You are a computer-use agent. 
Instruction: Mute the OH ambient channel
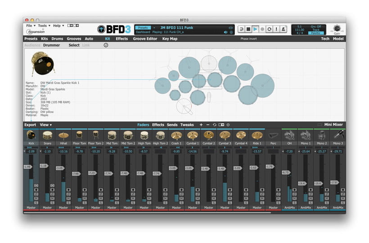point(294,198)
